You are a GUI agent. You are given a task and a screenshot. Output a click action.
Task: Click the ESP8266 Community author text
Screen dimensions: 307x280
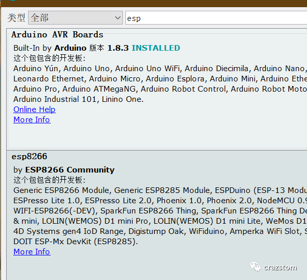(x=70, y=169)
